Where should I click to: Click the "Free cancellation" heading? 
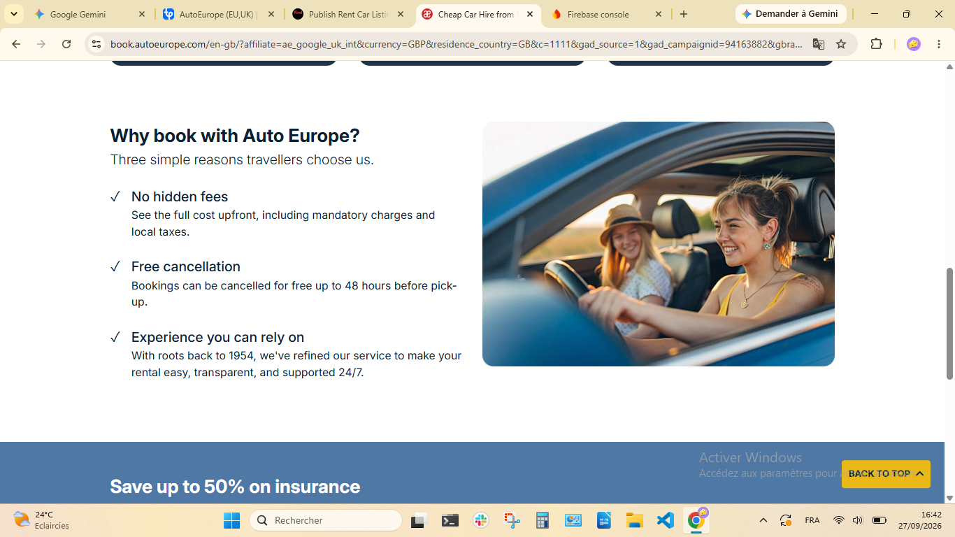click(x=186, y=266)
